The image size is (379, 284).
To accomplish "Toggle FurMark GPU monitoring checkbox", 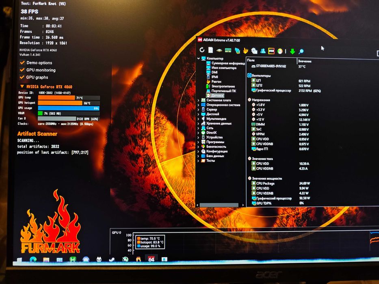I will 22,70.
